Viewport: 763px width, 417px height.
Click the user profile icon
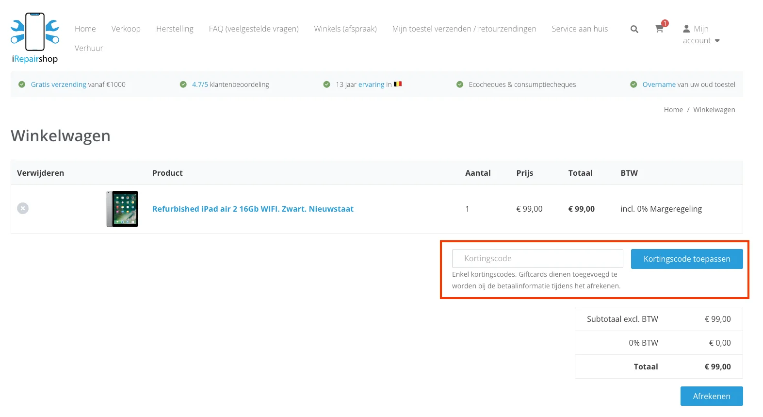[686, 29]
